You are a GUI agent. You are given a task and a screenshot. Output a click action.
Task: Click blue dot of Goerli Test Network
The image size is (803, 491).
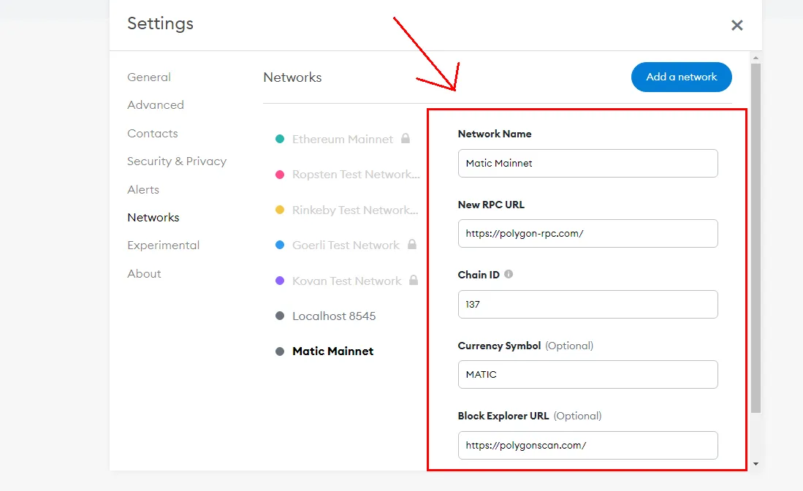tap(280, 245)
